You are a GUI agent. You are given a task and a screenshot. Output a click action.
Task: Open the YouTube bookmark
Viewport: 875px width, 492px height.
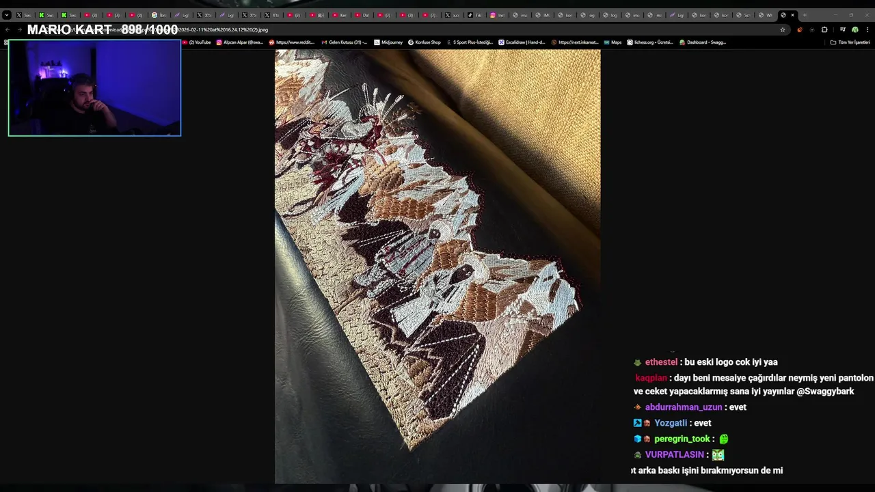click(x=196, y=42)
